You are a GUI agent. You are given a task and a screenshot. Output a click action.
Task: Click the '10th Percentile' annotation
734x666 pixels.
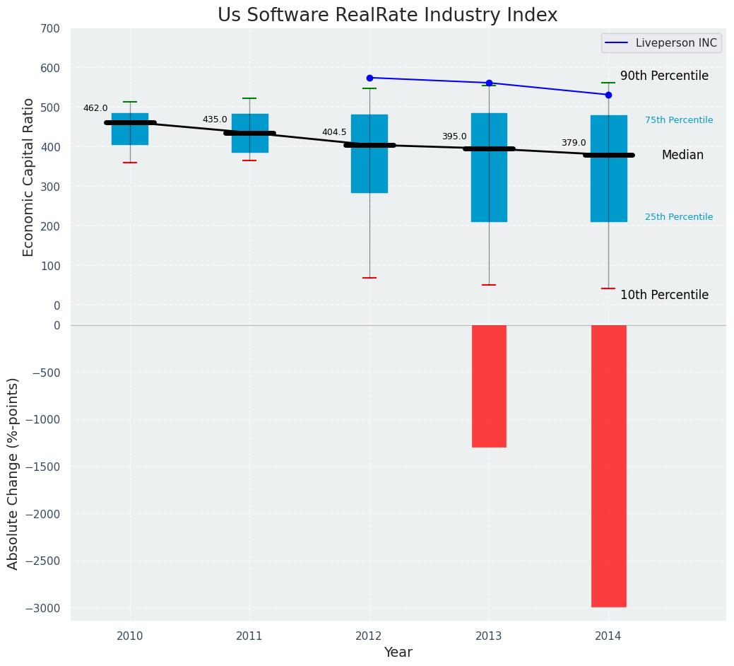coord(664,295)
